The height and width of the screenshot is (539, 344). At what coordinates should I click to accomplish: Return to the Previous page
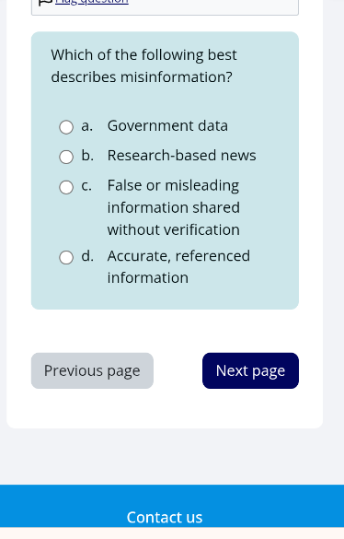click(x=92, y=370)
